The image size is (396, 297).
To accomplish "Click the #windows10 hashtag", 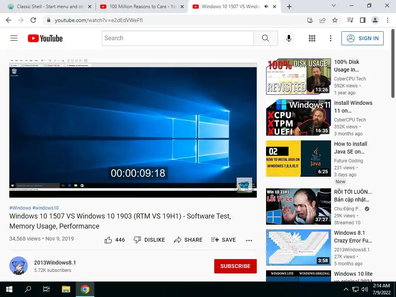I will (46, 208).
